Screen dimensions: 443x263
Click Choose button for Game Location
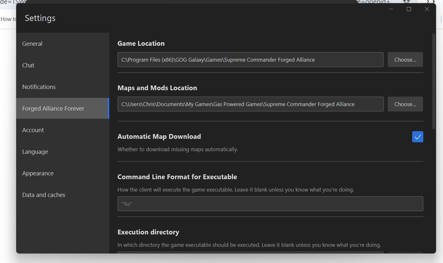coord(405,60)
